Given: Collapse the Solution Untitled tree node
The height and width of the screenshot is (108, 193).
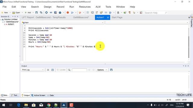Looking at the screenshot, I should [x=1, y=19].
